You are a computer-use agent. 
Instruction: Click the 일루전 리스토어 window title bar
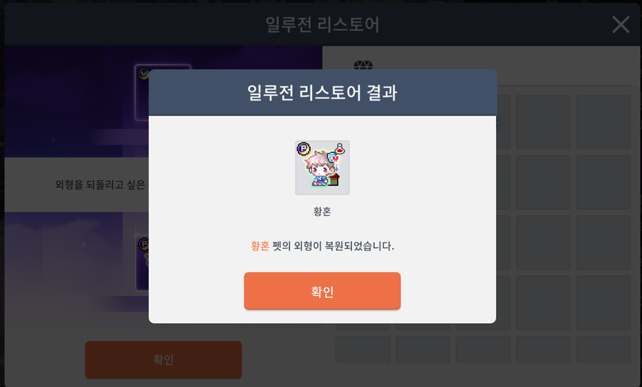[x=322, y=25]
